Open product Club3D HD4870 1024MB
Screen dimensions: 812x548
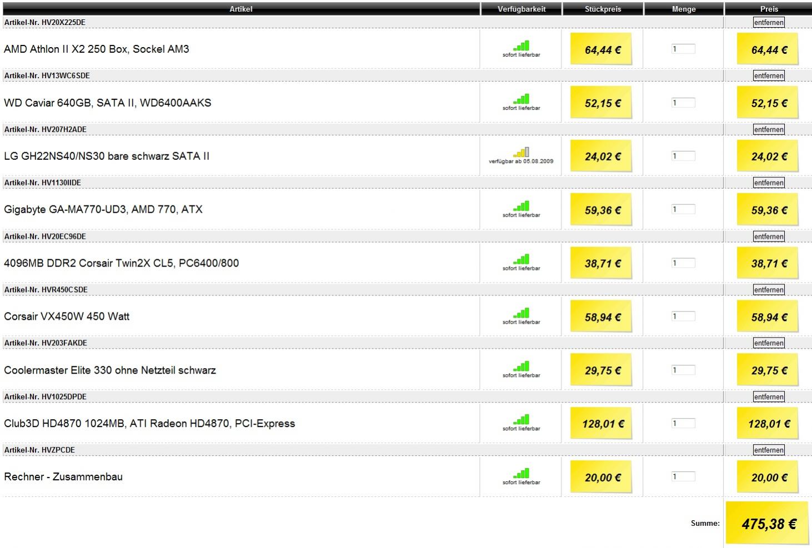click(149, 424)
